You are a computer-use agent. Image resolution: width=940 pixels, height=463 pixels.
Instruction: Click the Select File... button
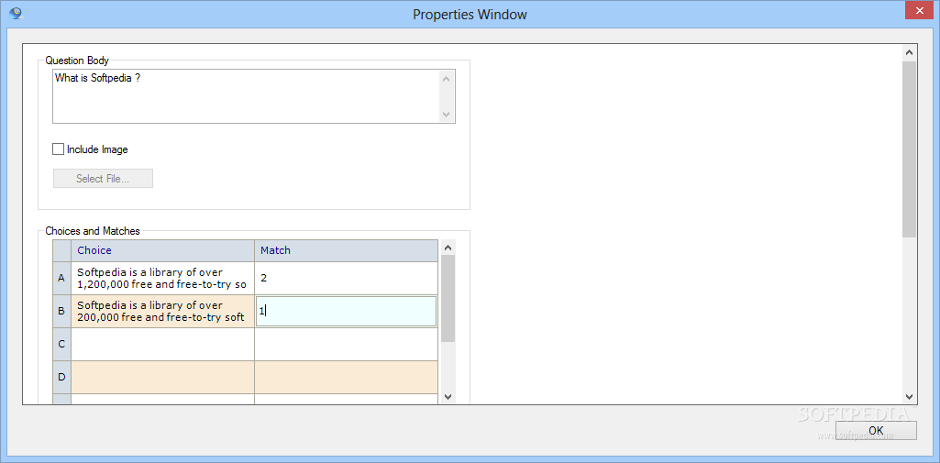pos(103,179)
